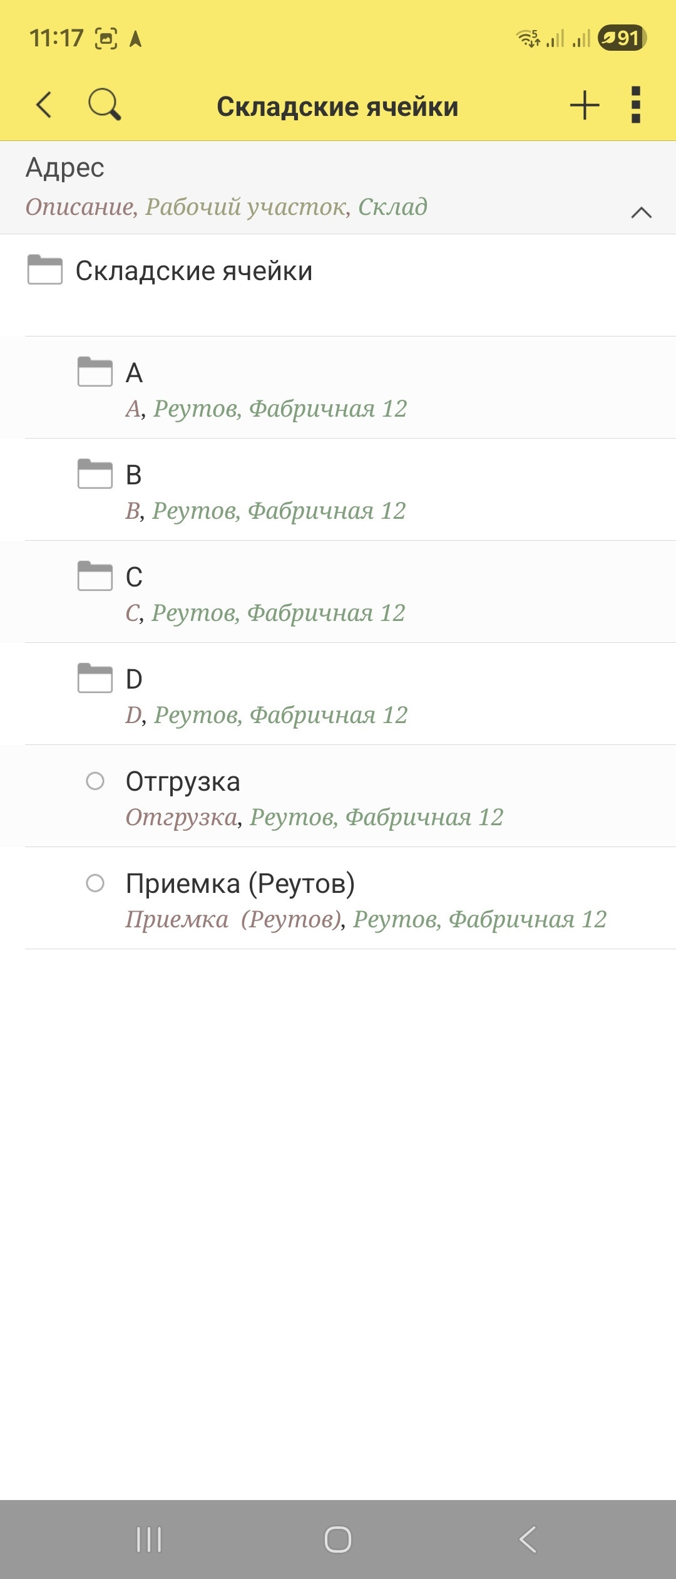This screenshot has width=676, height=1579.
Task: Tap the back arrow in header
Action: (44, 105)
